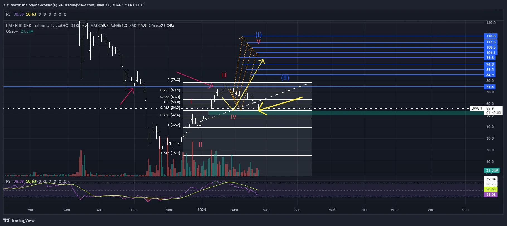
Task: Click the blue 94.0 price level tag
Action: point(490,64)
